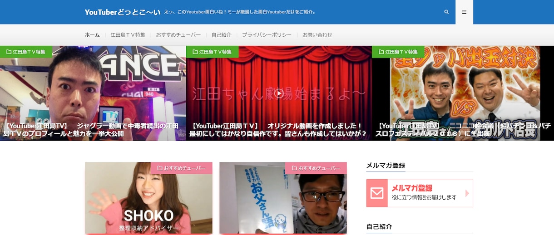Open the hamburger menu icon in header
This screenshot has height=235, width=554.
pos(464,12)
